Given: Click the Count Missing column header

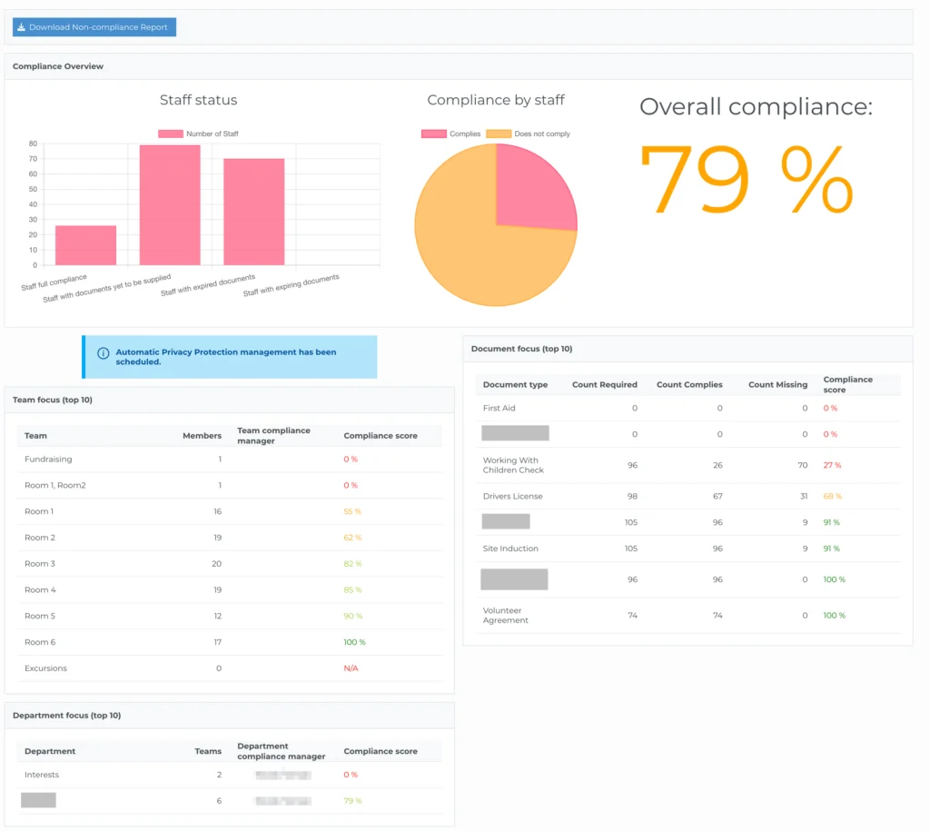Looking at the screenshot, I should [x=777, y=385].
